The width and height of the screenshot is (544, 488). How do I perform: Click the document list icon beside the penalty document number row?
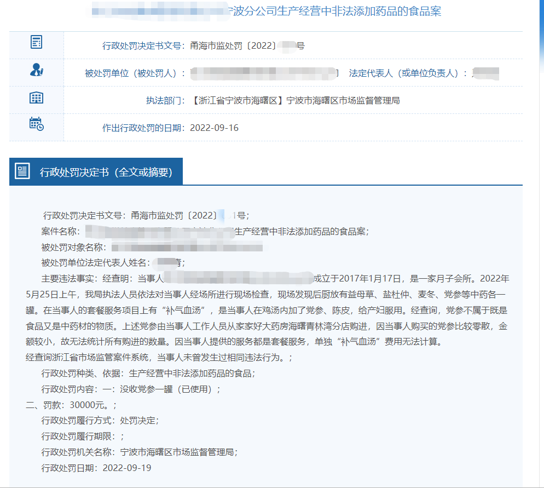tap(36, 42)
